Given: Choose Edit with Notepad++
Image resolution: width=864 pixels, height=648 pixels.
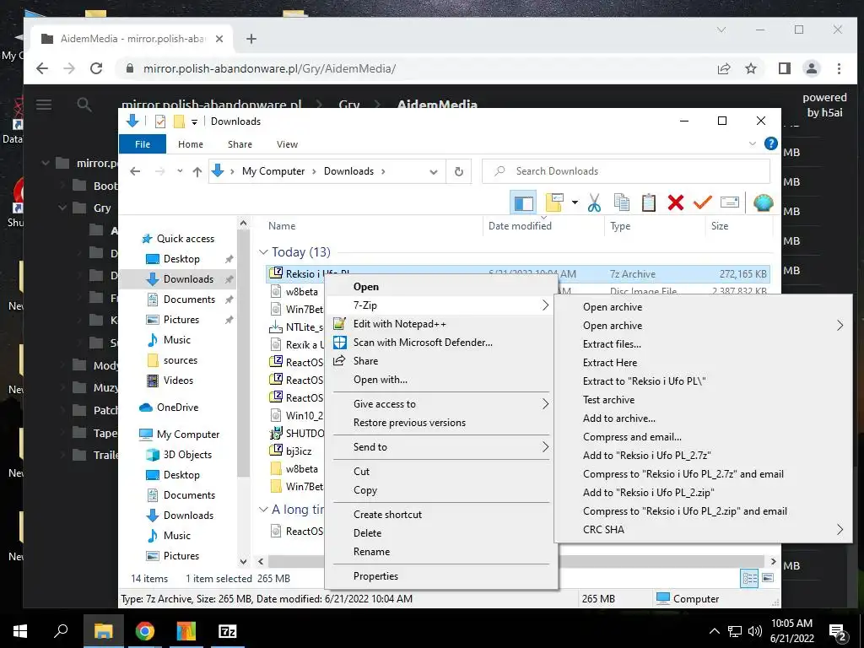Looking at the screenshot, I should click(x=440, y=324).
